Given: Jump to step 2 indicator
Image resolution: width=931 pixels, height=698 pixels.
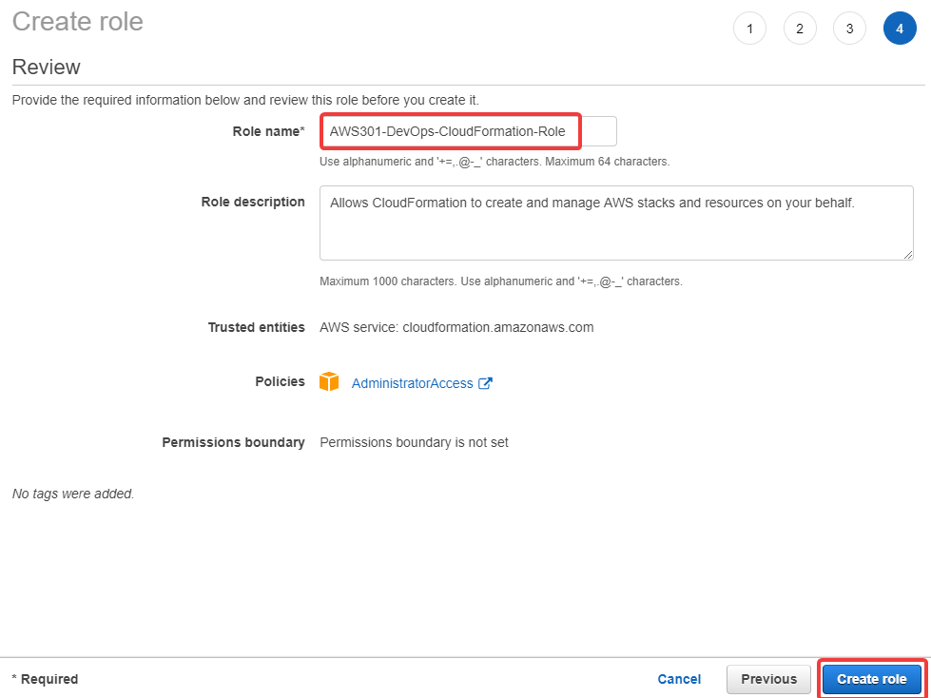Looking at the screenshot, I should 800,29.
